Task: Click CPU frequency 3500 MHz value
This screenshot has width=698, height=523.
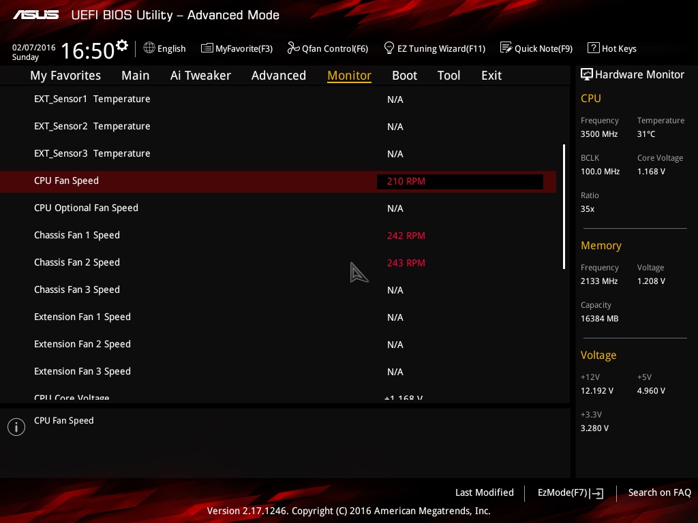Action: tap(599, 134)
